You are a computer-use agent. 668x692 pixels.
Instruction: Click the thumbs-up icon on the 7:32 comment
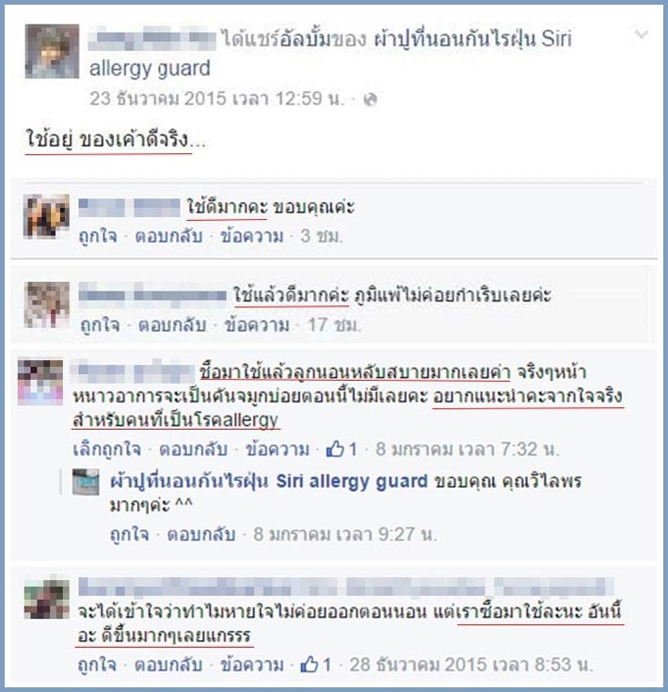click(x=335, y=449)
